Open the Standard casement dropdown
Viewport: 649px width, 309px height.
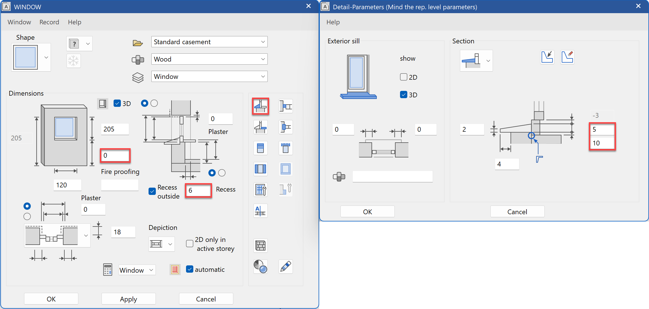pyautogui.click(x=263, y=42)
